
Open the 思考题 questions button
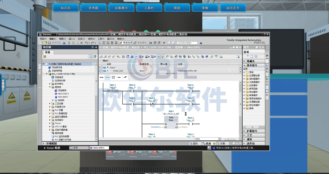coord(93,8)
